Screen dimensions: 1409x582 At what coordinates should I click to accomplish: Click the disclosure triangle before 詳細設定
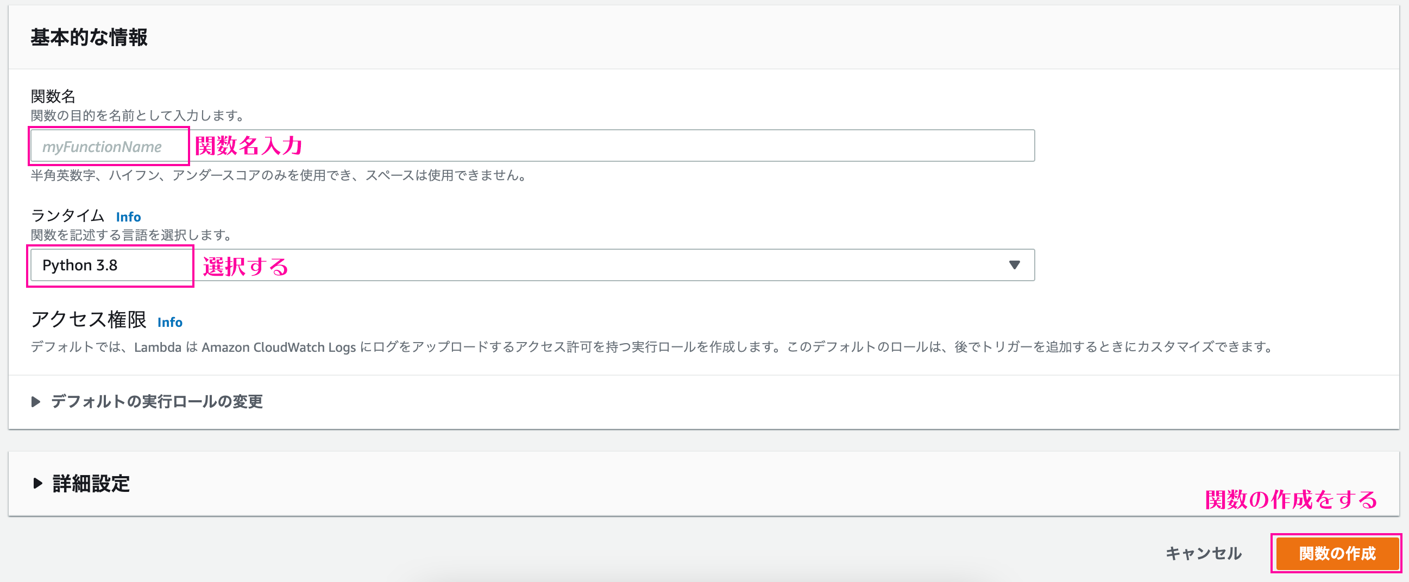(x=36, y=483)
